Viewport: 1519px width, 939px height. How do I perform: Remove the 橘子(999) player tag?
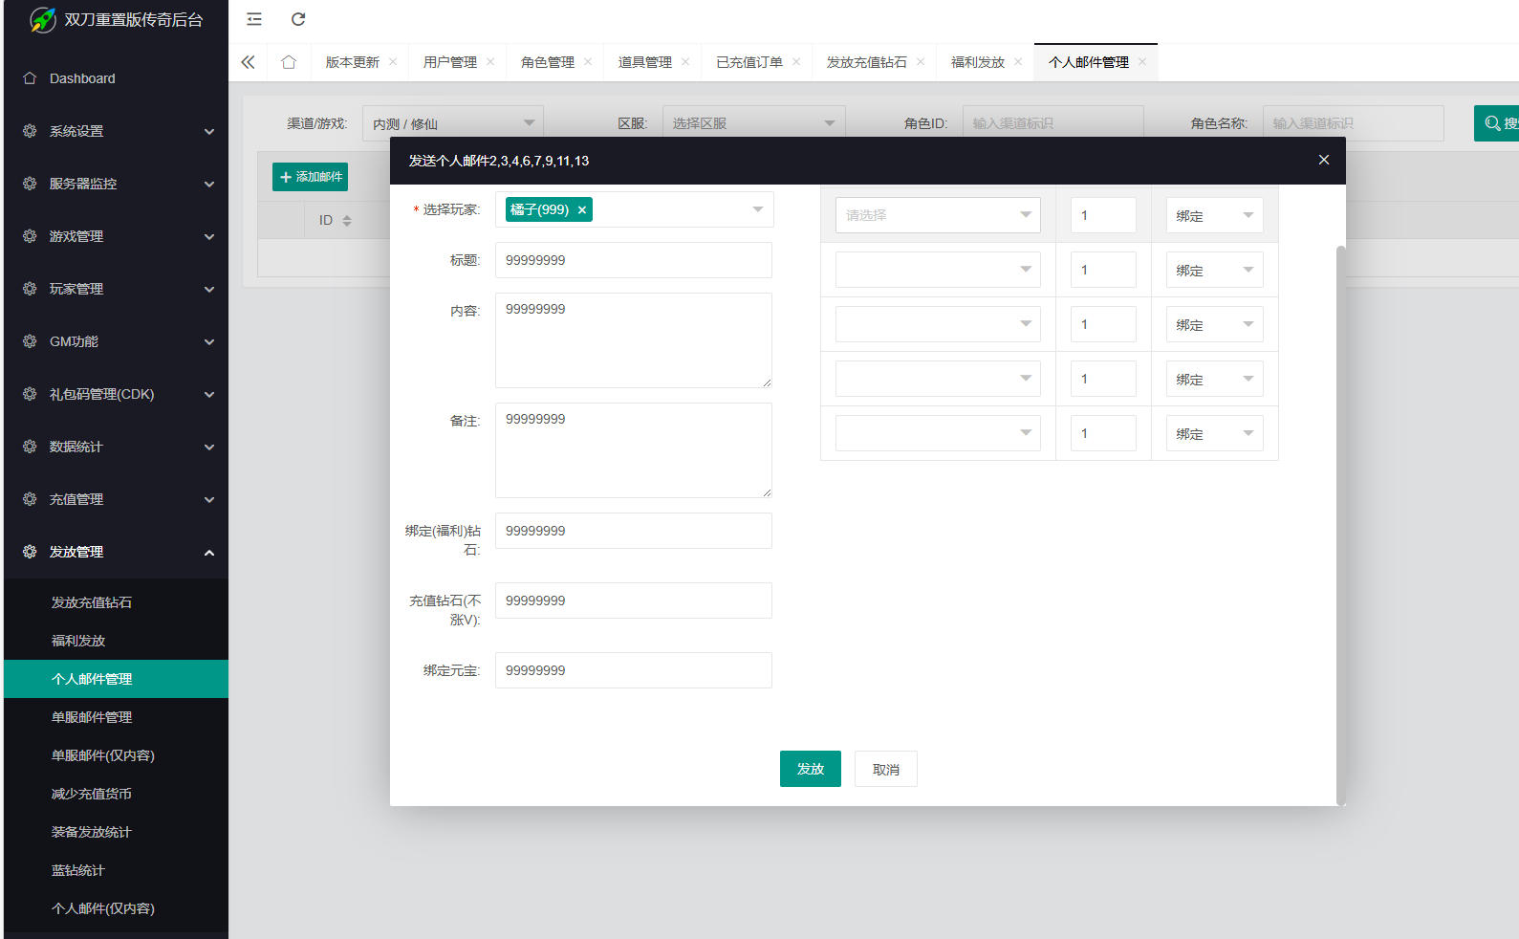tap(581, 210)
